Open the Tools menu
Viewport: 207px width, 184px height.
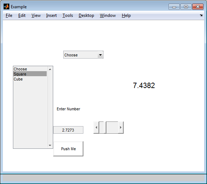68,15
